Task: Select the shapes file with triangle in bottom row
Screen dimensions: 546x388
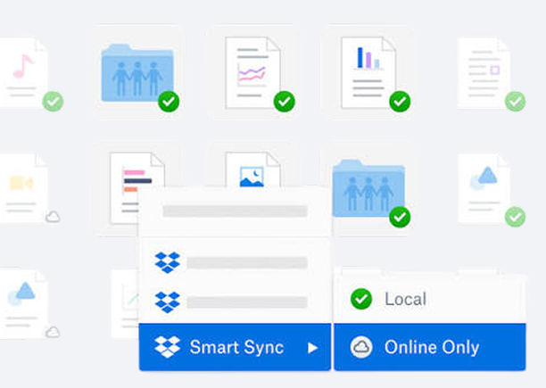Action: (23, 303)
